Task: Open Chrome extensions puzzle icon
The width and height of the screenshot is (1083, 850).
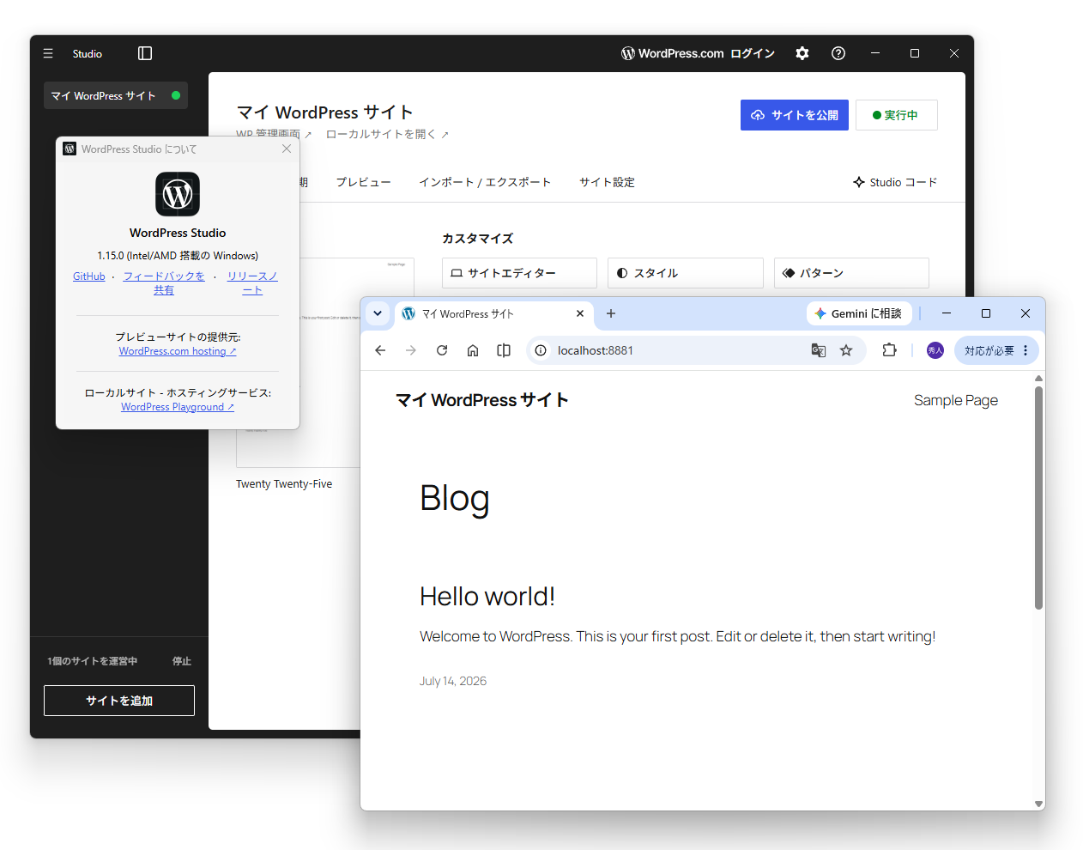Action: (889, 350)
